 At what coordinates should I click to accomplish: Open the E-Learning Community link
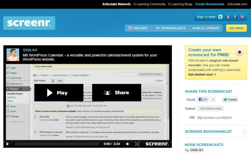pyautogui.click(x=150, y=4)
